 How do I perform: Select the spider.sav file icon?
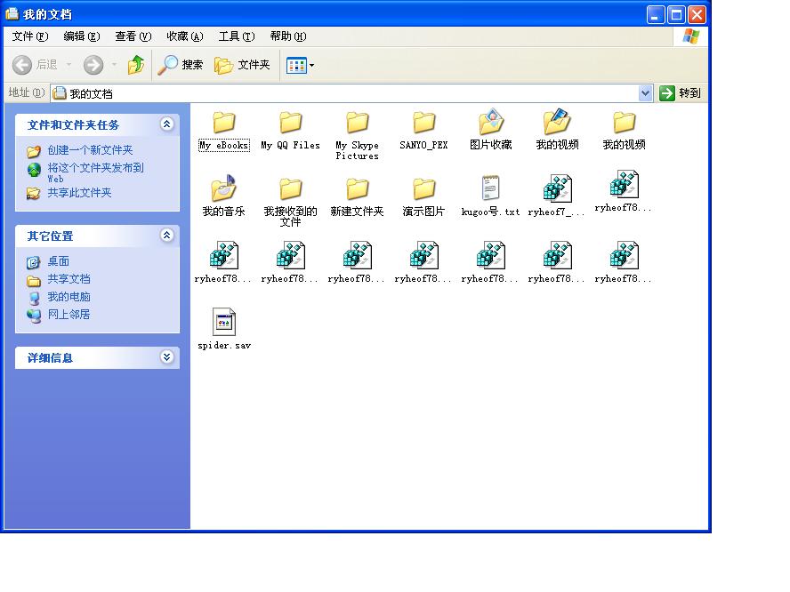(224, 323)
